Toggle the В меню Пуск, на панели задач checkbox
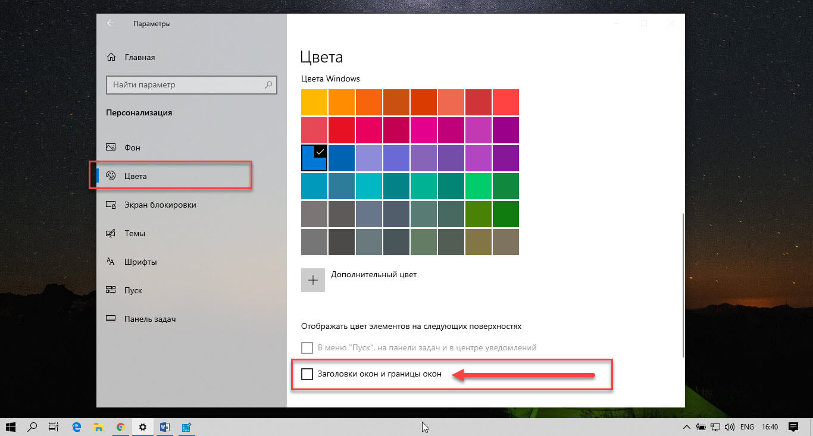The width and height of the screenshot is (813, 436). click(307, 347)
